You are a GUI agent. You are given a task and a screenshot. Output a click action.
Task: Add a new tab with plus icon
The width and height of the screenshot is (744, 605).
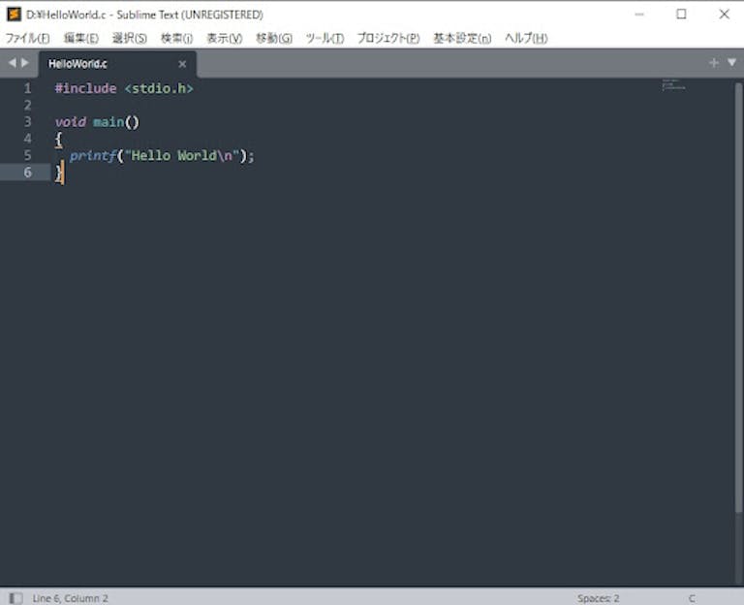713,63
